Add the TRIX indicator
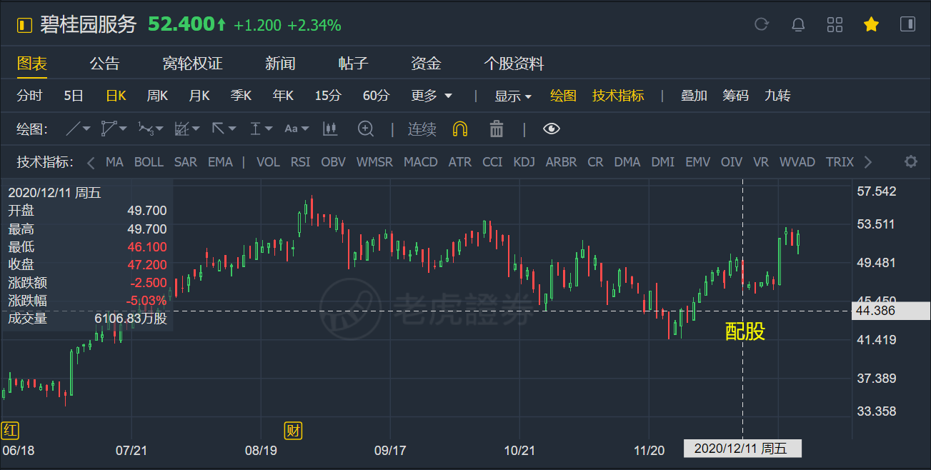931x470 pixels. 840,162
